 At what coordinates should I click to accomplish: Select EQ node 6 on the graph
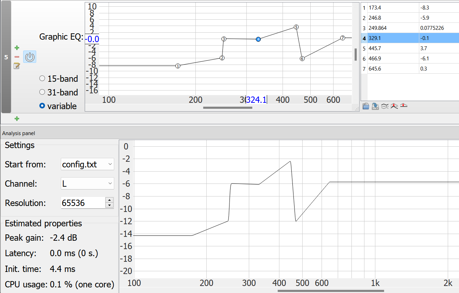[302, 59]
